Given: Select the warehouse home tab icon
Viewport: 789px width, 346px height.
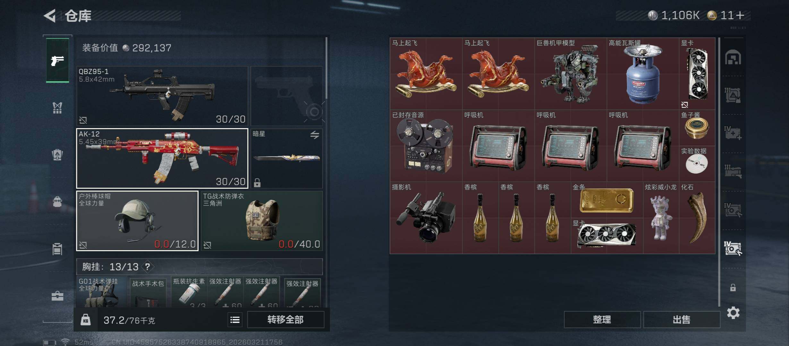Looking at the screenshot, I should 733,58.
